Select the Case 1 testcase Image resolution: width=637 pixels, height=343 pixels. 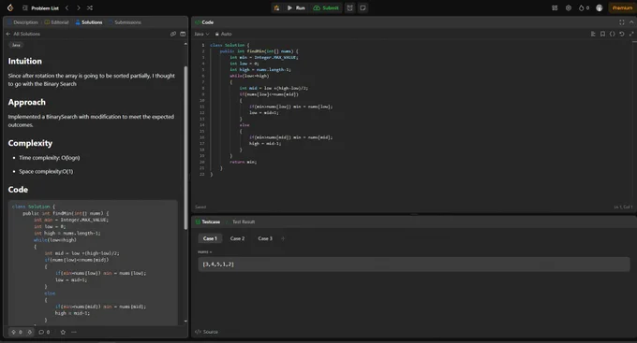[x=210, y=238]
